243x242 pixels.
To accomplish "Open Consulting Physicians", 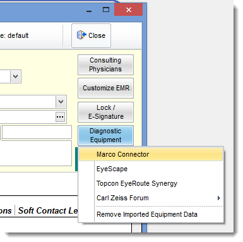I will (x=105, y=64).
